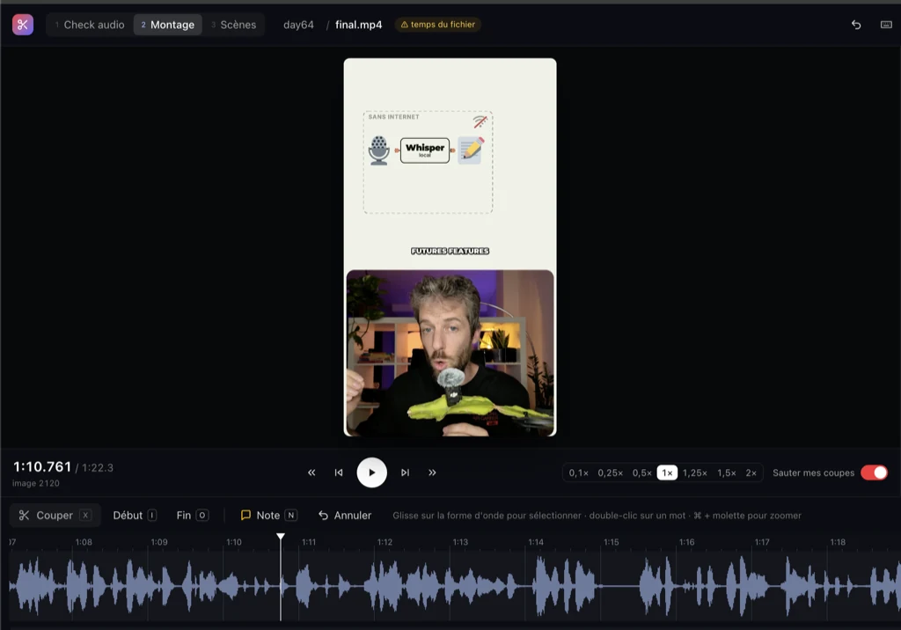Click the undo arrow icon at top right

[x=856, y=25]
